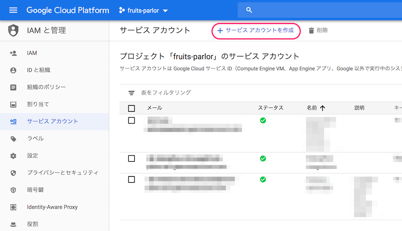Click the 設定 gear icon
402x231 pixels.
tap(13, 156)
